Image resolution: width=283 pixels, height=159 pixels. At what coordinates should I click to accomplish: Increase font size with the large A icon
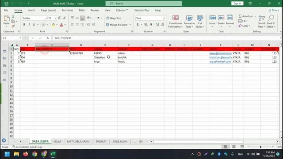pyautogui.click(x=59, y=18)
